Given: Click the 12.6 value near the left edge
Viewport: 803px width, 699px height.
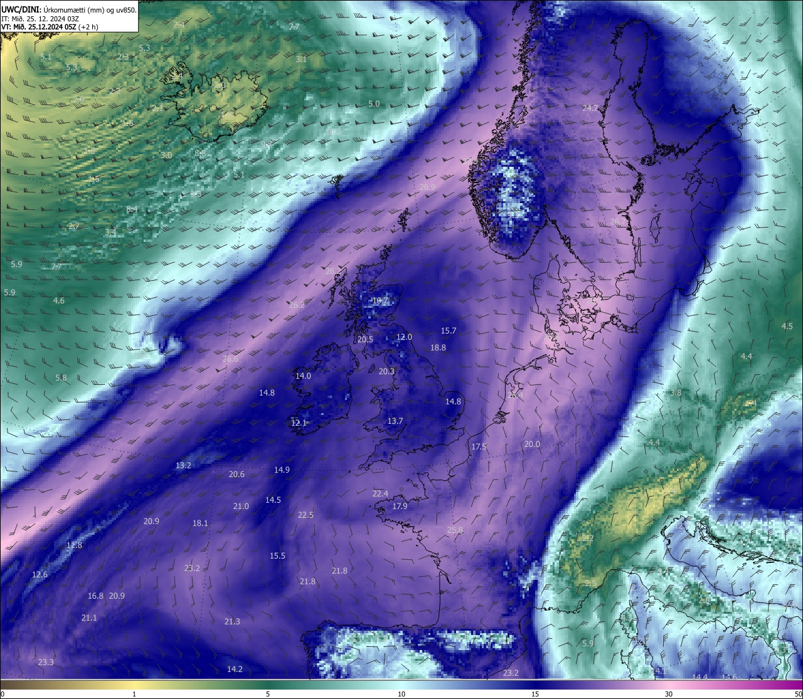Looking at the screenshot, I should (x=40, y=574).
